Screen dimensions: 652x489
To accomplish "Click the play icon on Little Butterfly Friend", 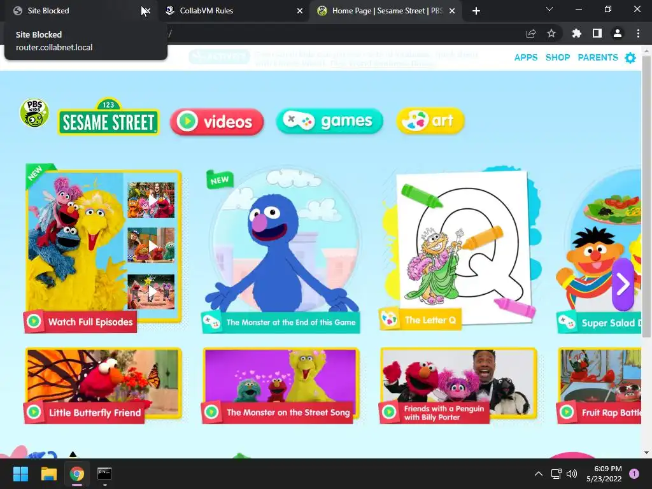I will [x=34, y=412].
